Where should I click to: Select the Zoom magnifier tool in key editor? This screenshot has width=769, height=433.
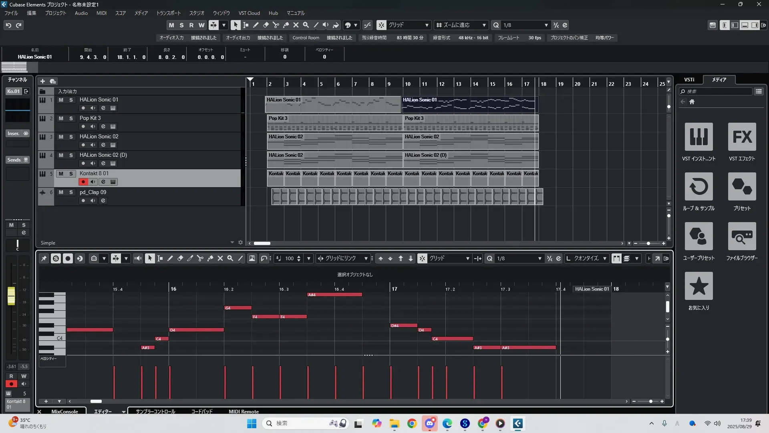(x=230, y=259)
